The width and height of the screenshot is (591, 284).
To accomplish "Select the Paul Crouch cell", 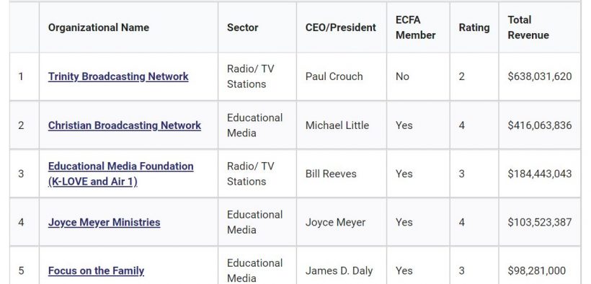I will [x=342, y=76].
